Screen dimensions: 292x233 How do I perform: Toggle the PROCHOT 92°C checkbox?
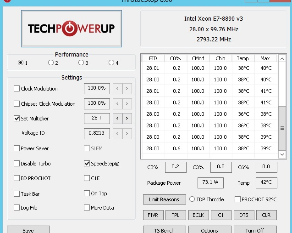(x=237, y=199)
